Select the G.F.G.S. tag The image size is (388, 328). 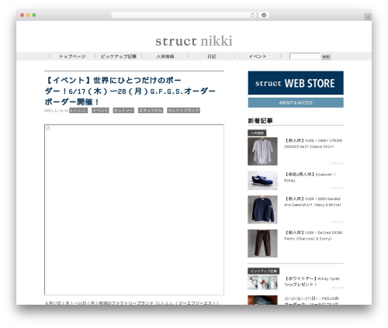click(x=78, y=110)
